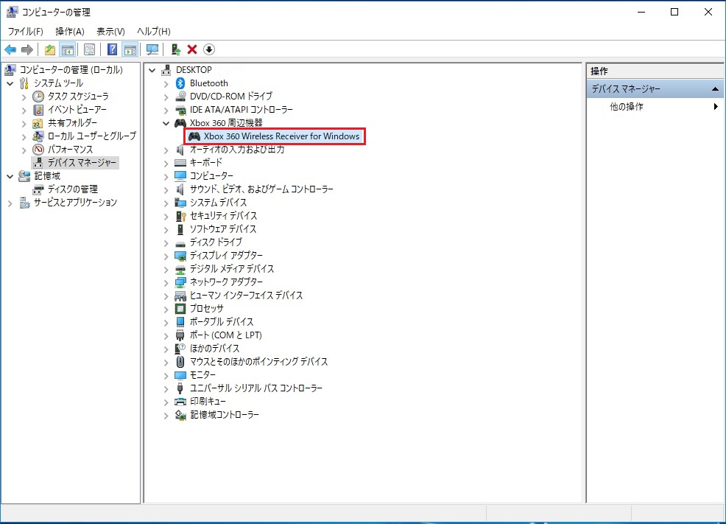Select ローカル ユーザーとグループ in left tree
Image resolution: width=726 pixels, height=524 pixels.
pyautogui.click(x=92, y=136)
